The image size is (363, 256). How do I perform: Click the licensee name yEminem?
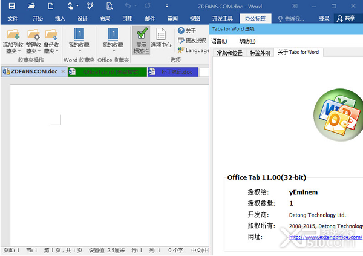(303, 192)
